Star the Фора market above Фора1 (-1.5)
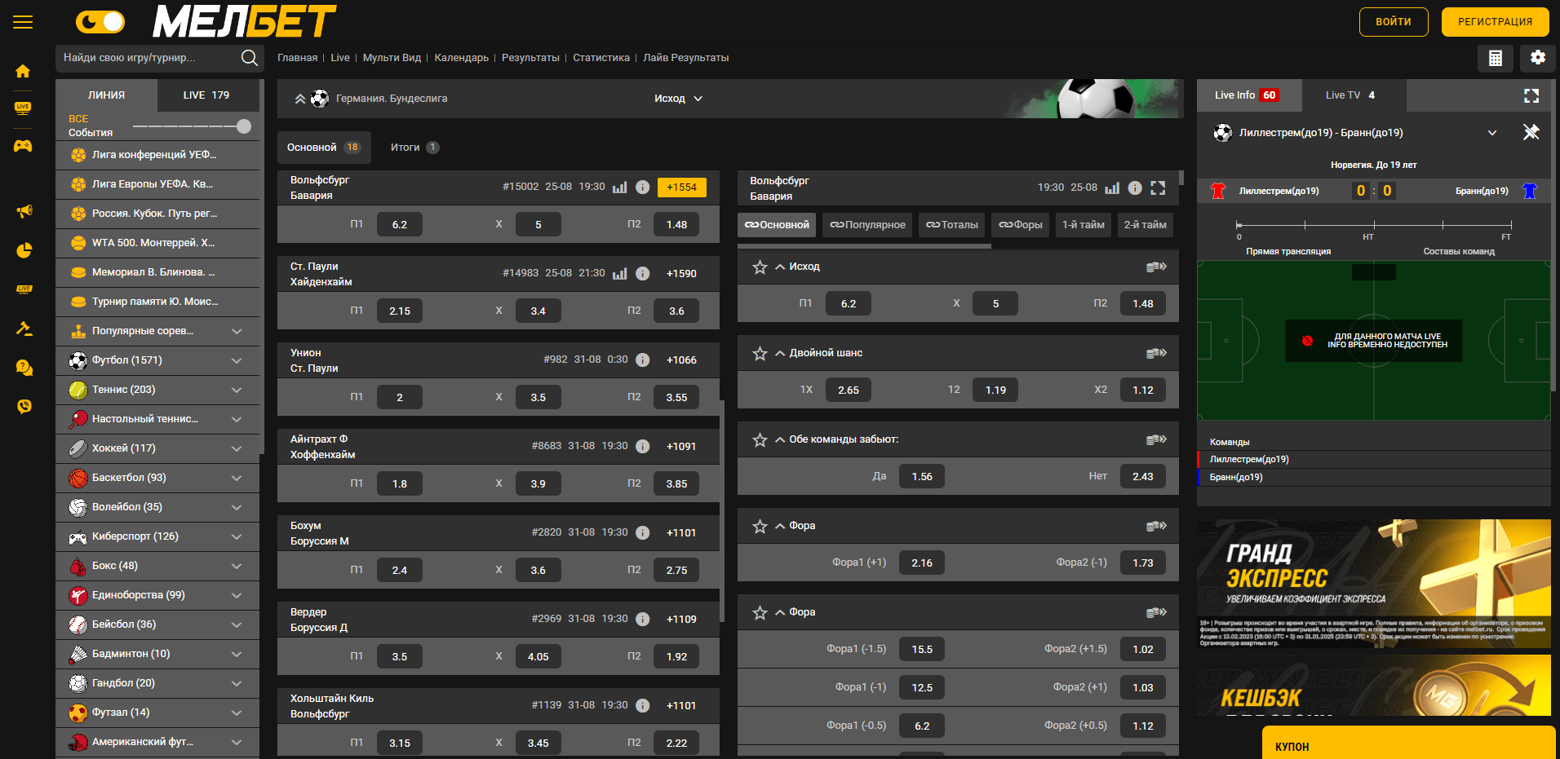 pos(760,612)
